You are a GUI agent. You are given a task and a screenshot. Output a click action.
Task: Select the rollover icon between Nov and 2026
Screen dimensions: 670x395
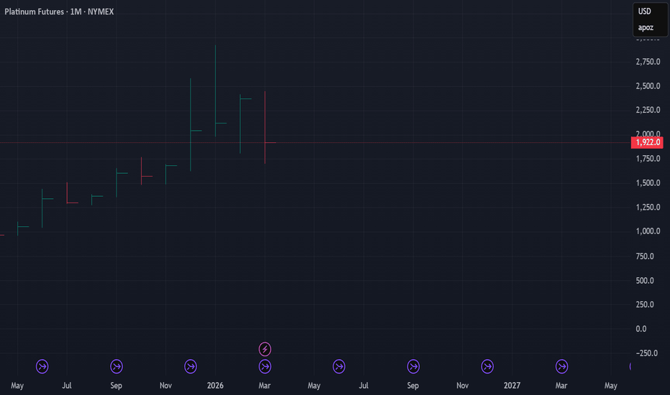pos(191,366)
